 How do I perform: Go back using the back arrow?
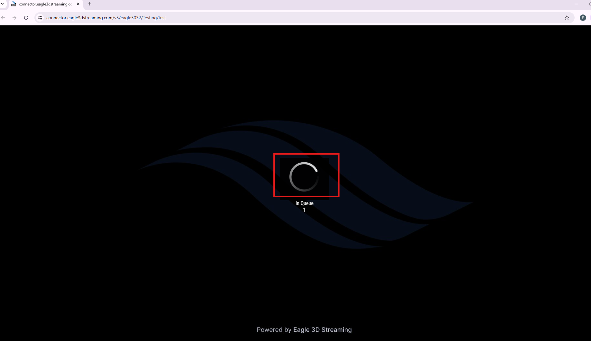[x=3, y=18]
